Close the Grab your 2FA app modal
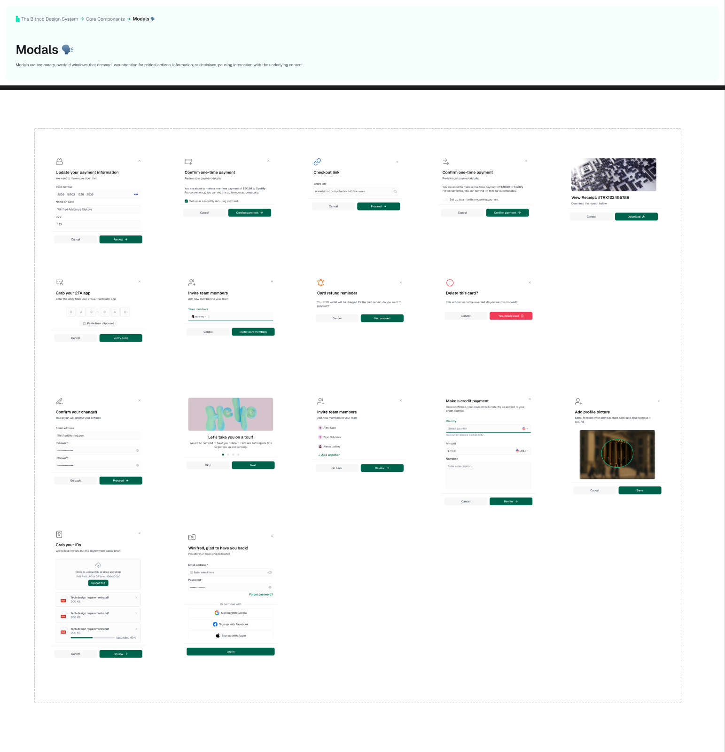This screenshot has width=725, height=752. coord(140,282)
